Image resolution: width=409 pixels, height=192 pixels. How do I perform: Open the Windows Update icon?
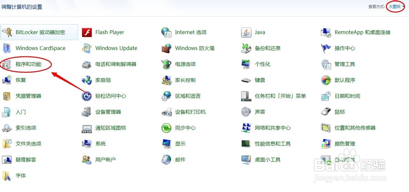click(87, 49)
